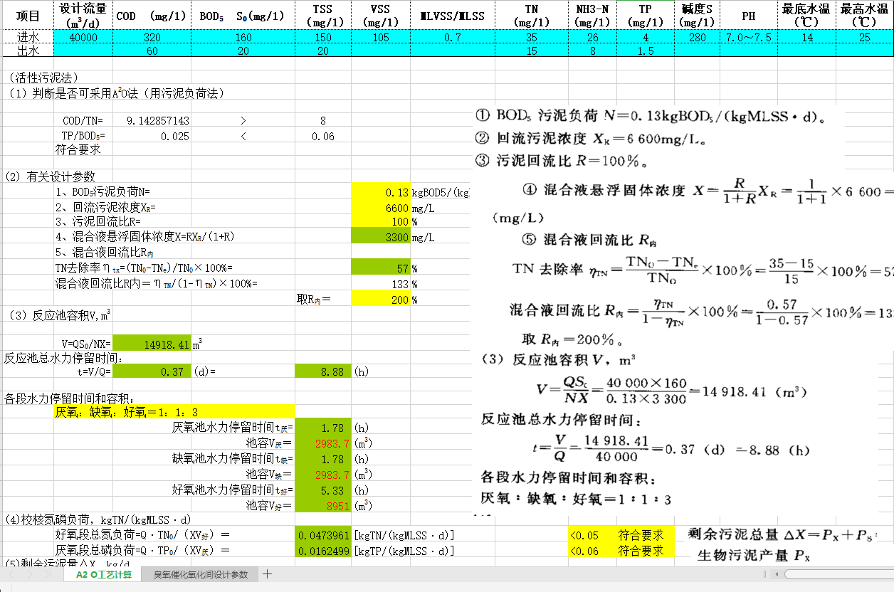
Task: Select the aerobic volume cell 8951
Action: pos(323,505)
